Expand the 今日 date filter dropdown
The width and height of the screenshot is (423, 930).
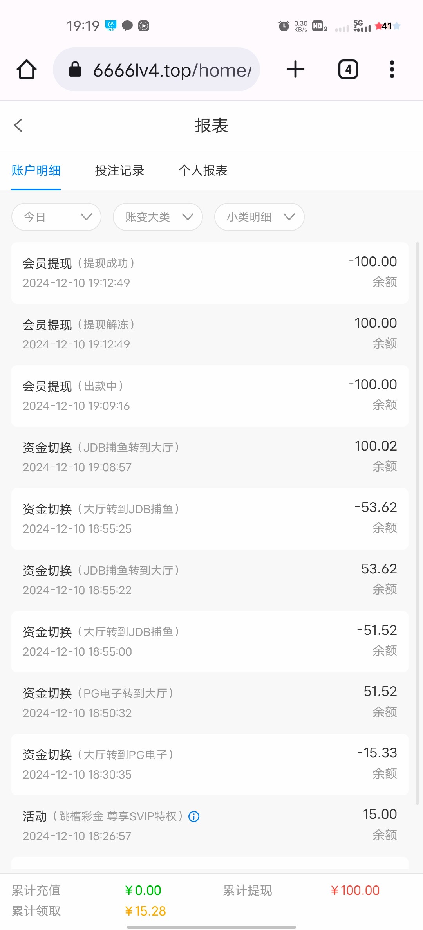click(x=56, y=217)
